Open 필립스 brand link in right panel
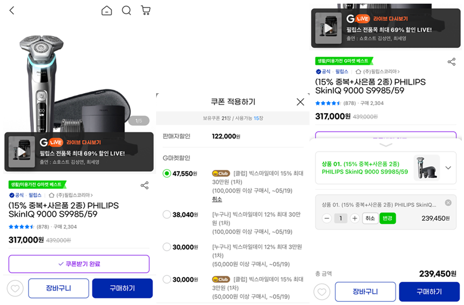This screenshot has height=305, width=464. tap(342, 72)
